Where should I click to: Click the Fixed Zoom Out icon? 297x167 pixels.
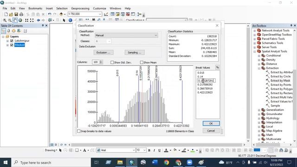click(32, 20)
